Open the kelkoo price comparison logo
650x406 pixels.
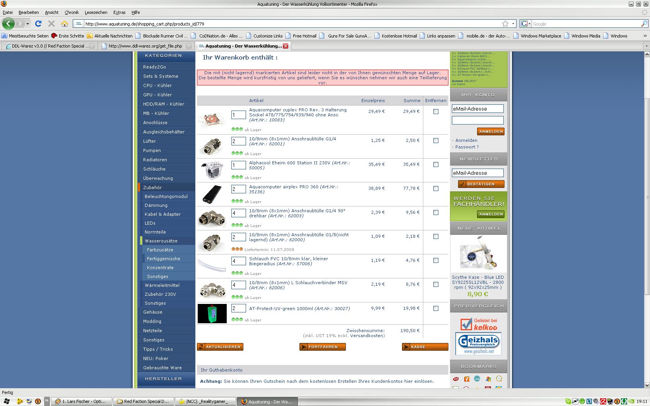(x=479, y=324)
